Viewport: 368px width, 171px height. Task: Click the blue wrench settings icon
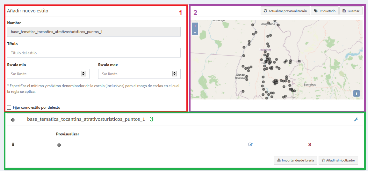point(356,120)
